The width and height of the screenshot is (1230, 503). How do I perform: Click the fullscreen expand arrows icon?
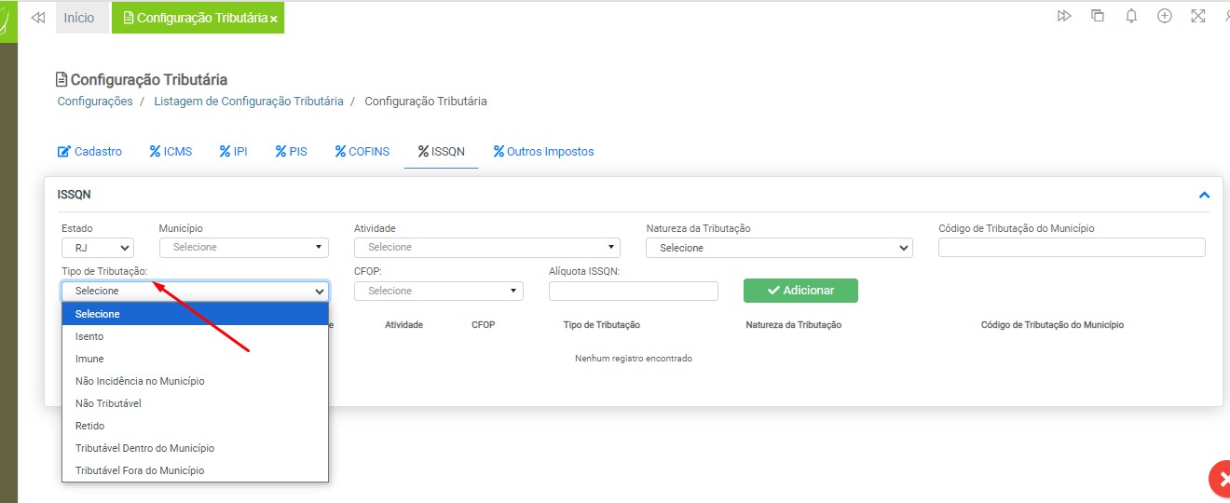pyautogui.click(x=1198, y=16)
